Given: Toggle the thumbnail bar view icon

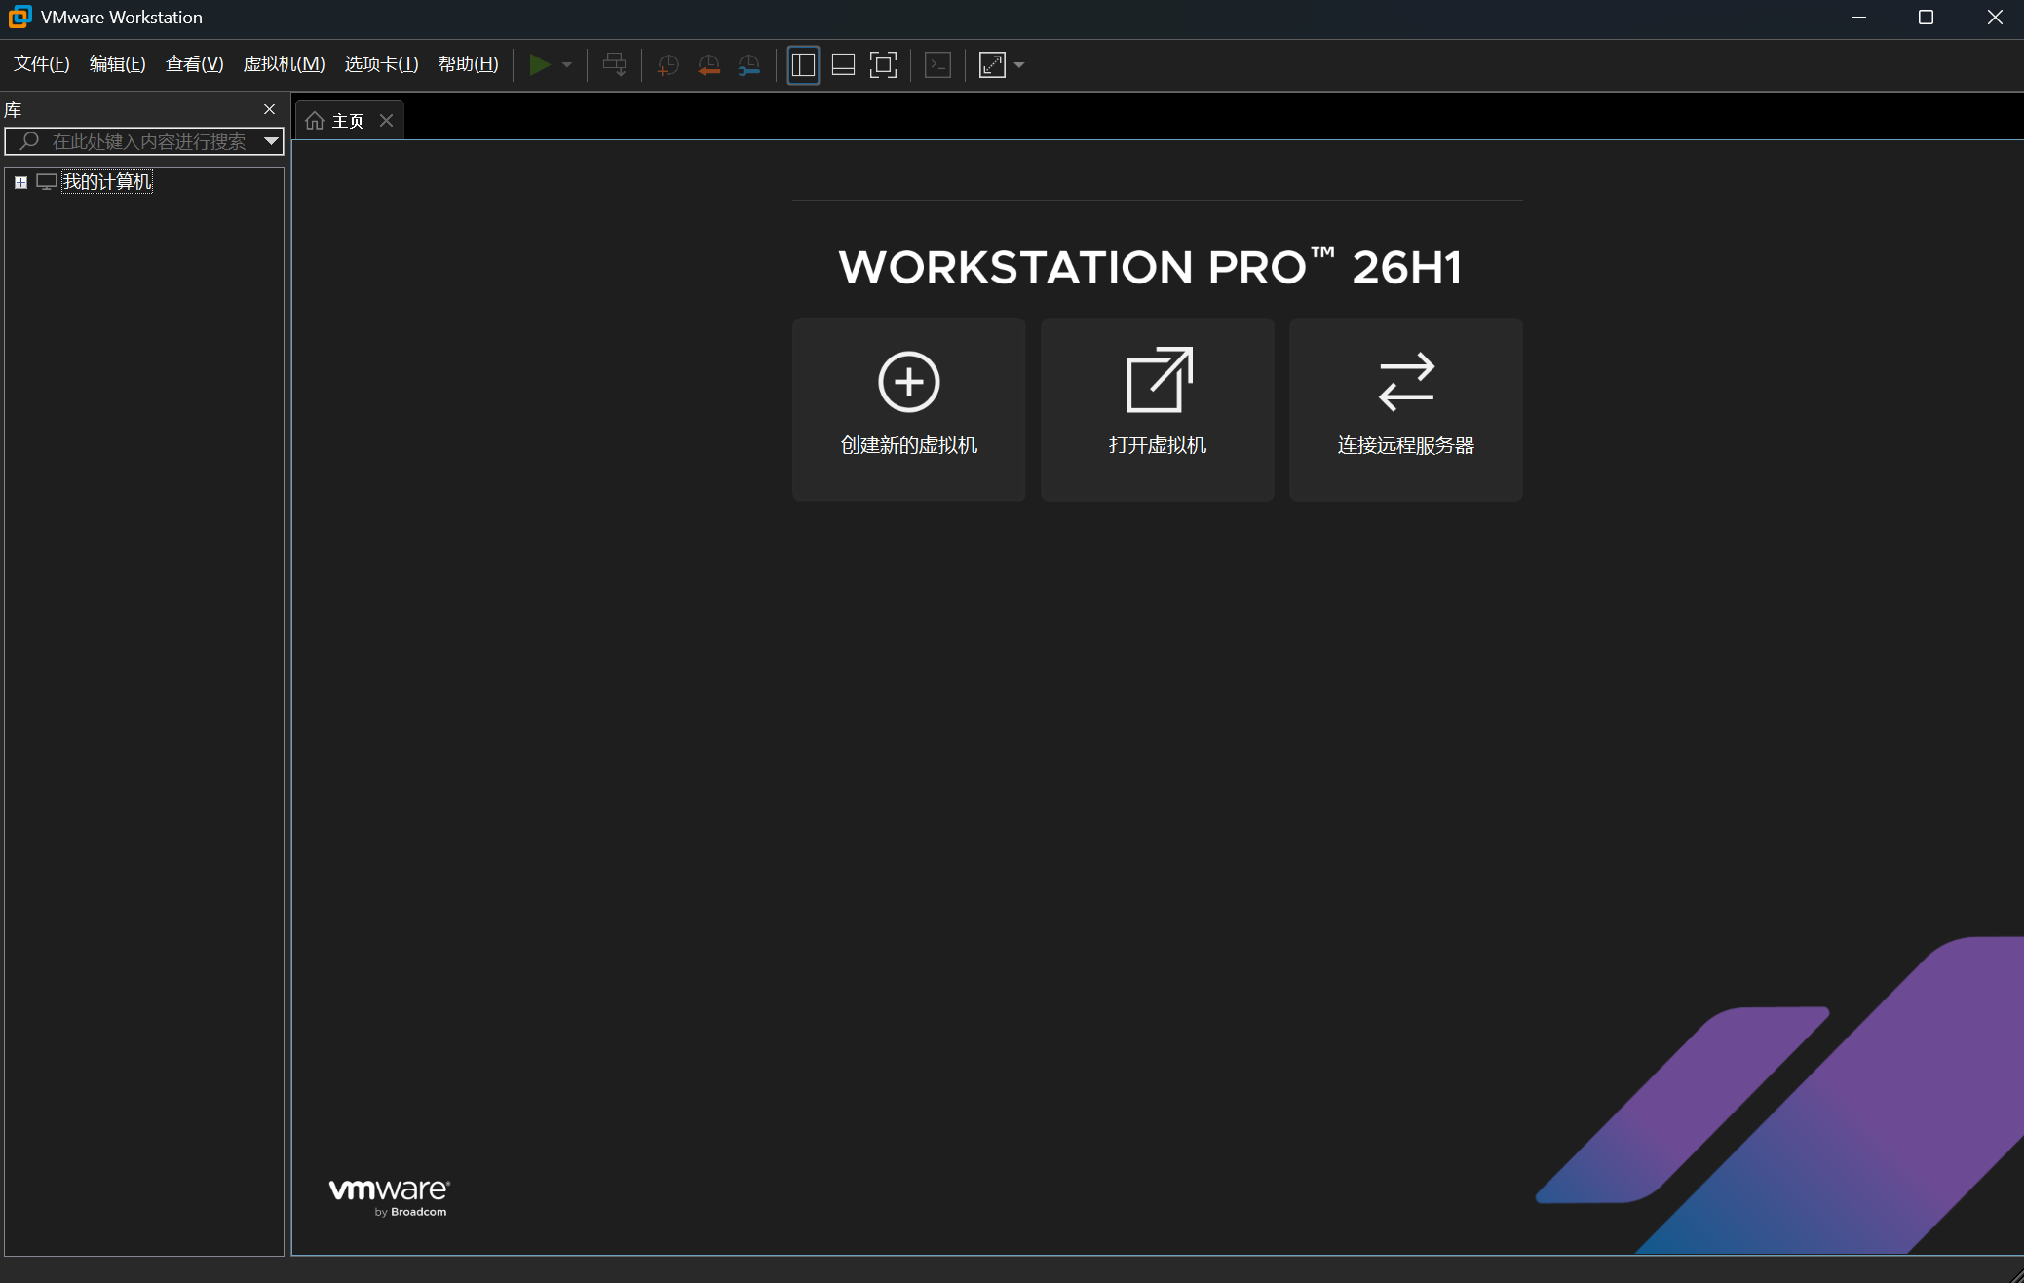Looking at the screenshot, I should point(844,65).
